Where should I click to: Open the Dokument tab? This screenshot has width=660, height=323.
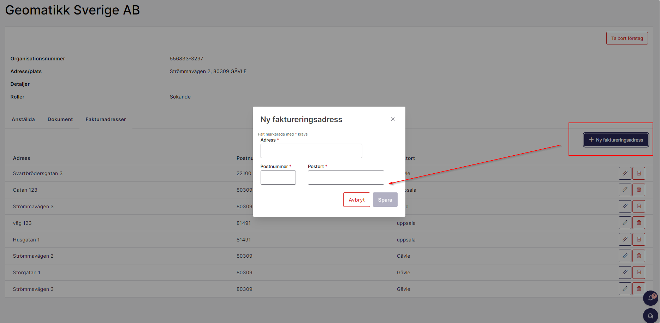tap(60, 119)
